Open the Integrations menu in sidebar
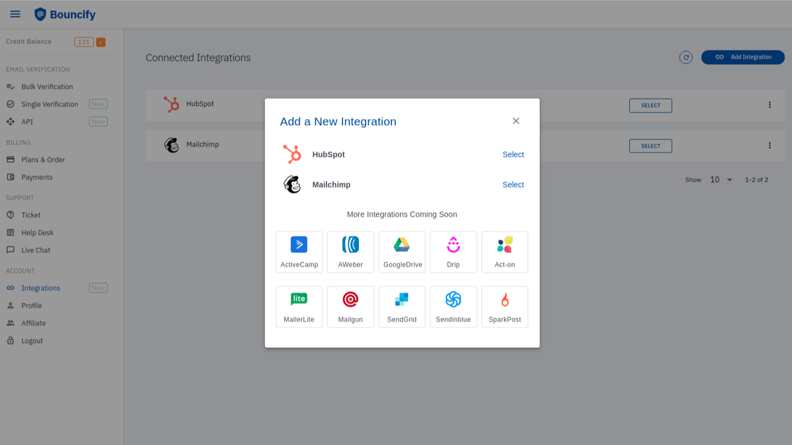This screenshot has height=445, width=792. click(41, 288)
